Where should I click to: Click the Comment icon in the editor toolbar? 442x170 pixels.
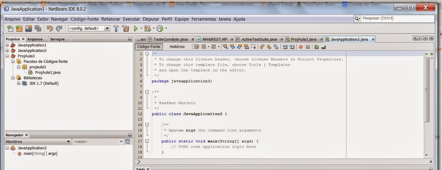[x=317, y=47]
